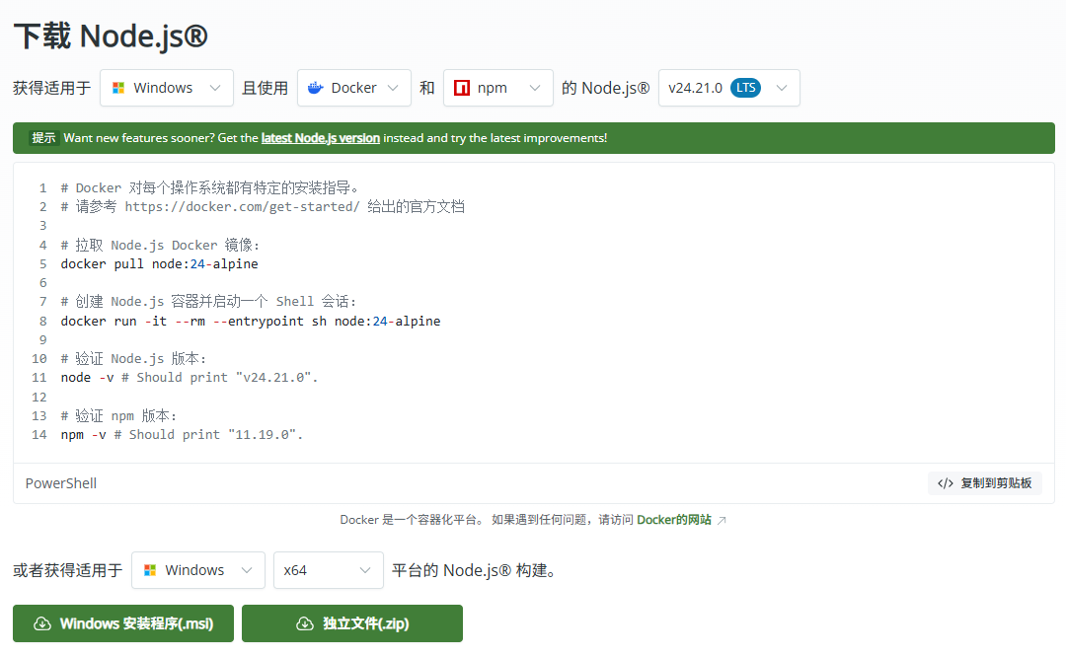Open the Docker install method dropdown
Image resolution: width=1066 pixels, height=656 pixels.
click(x=354, y=88)
